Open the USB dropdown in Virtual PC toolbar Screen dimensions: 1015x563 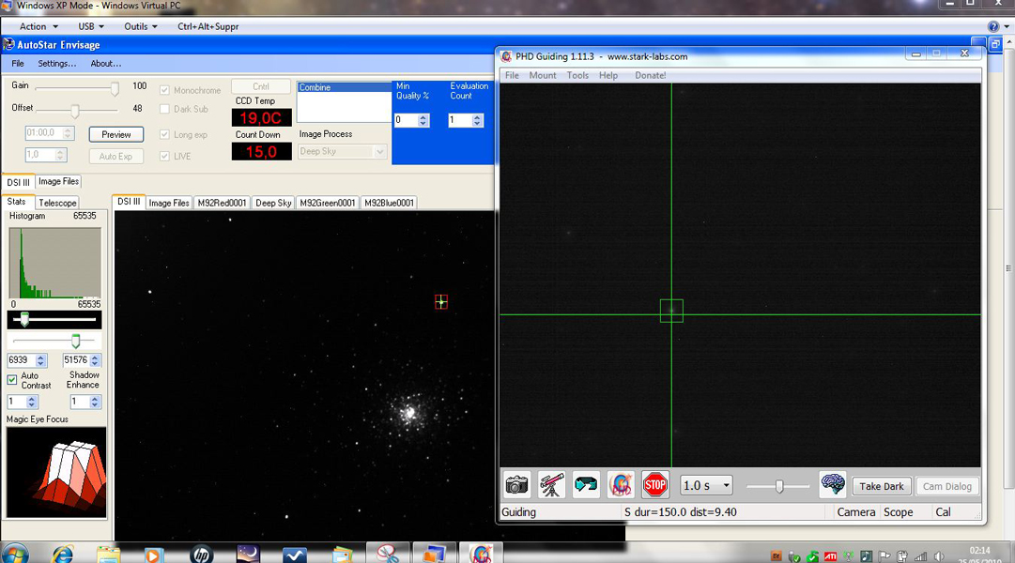pos(91,26)
